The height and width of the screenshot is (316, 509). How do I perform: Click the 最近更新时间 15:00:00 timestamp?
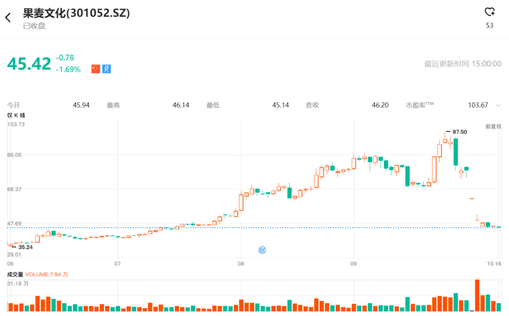(x=462, y=64)
